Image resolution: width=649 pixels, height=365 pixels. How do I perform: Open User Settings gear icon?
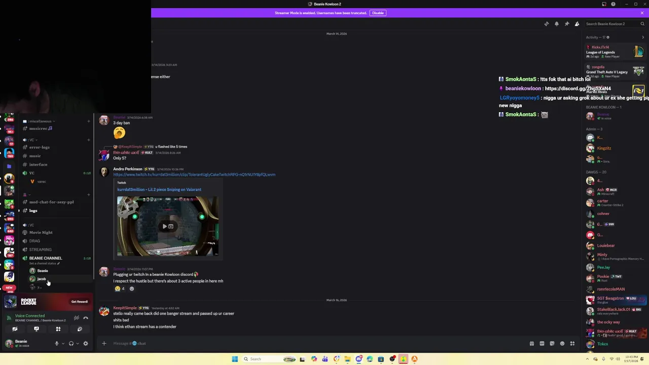[x=85, y=344]
